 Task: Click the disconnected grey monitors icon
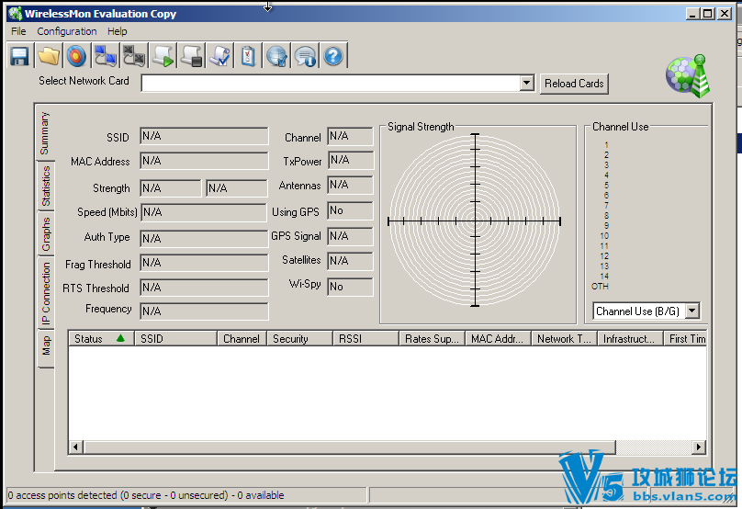[x=134, y=56]
